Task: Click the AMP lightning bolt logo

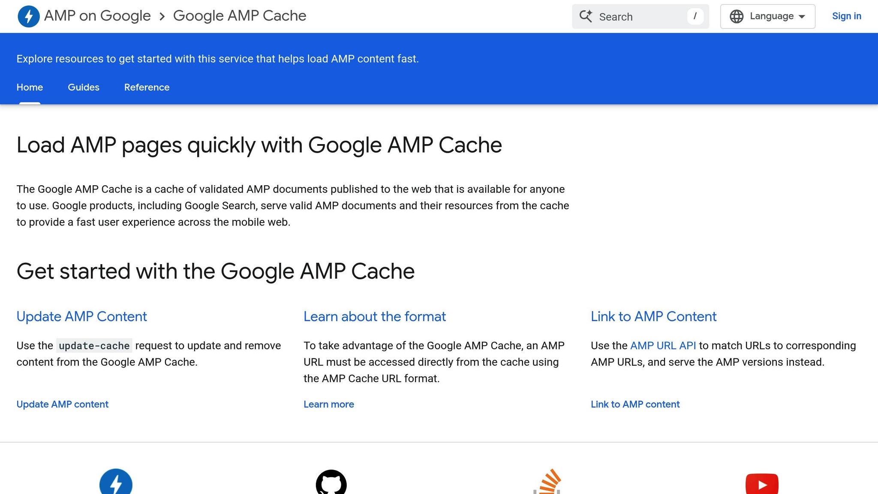Action: [x=28, y=16]
